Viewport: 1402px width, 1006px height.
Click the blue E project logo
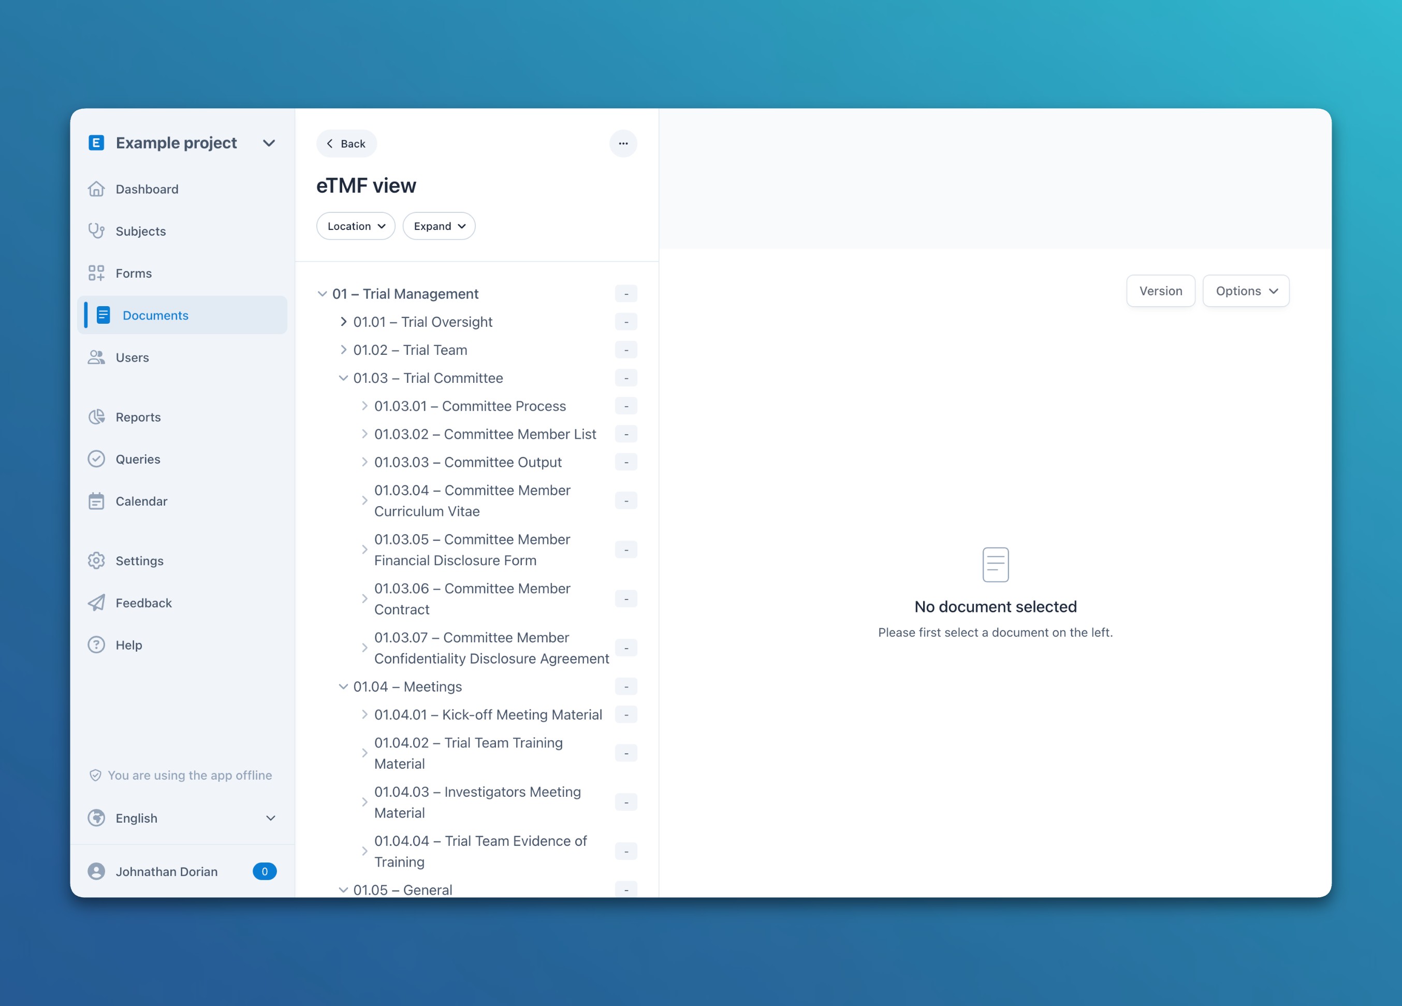pos(96,143)
